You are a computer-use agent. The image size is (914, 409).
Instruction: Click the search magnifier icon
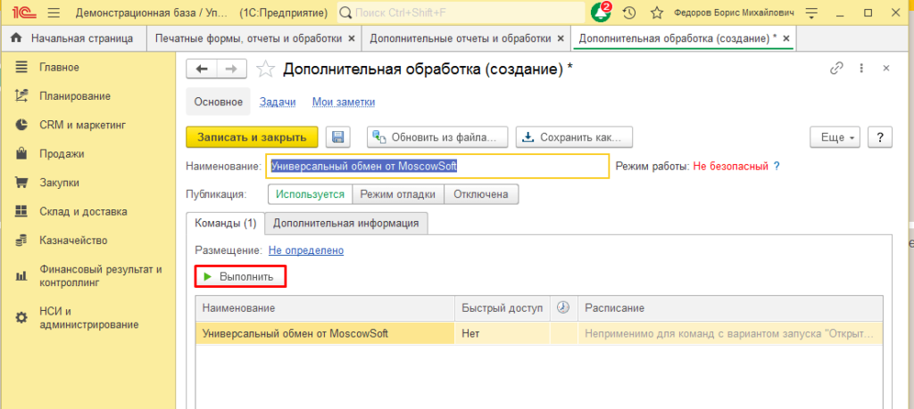[x=345, y=12]
